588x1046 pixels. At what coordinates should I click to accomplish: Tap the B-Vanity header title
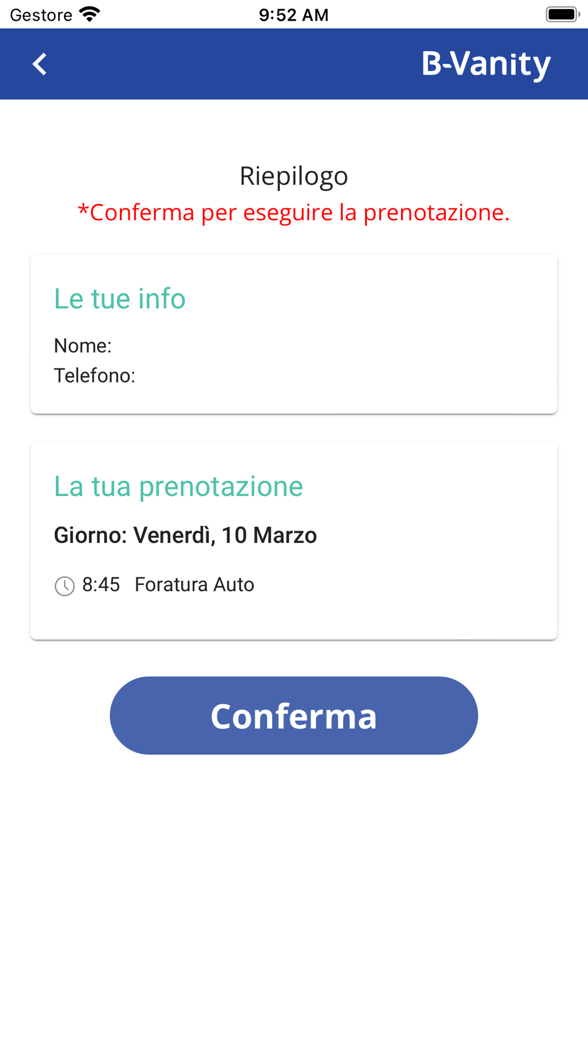[486, 64]
